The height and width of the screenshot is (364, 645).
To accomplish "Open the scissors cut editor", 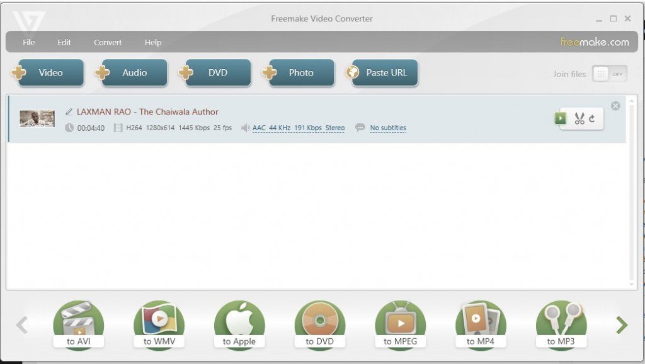I will click(579, 119).
